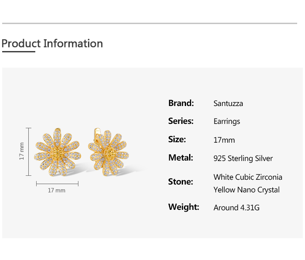The image size is (305, 260).
Task: Click the Product Information heading
Action: [52, 44]
